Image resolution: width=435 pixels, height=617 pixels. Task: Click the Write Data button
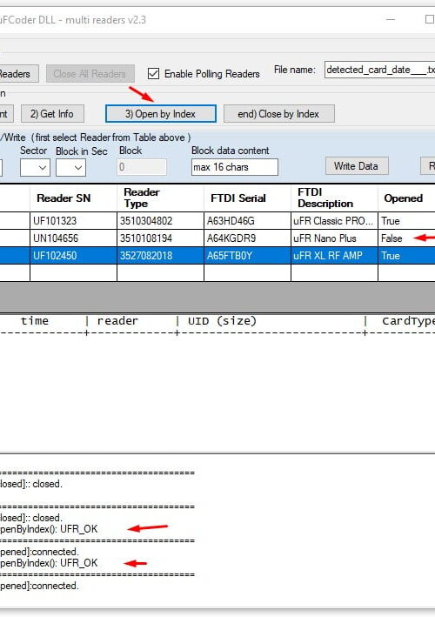pyautogui.click(x=357, y=166)
